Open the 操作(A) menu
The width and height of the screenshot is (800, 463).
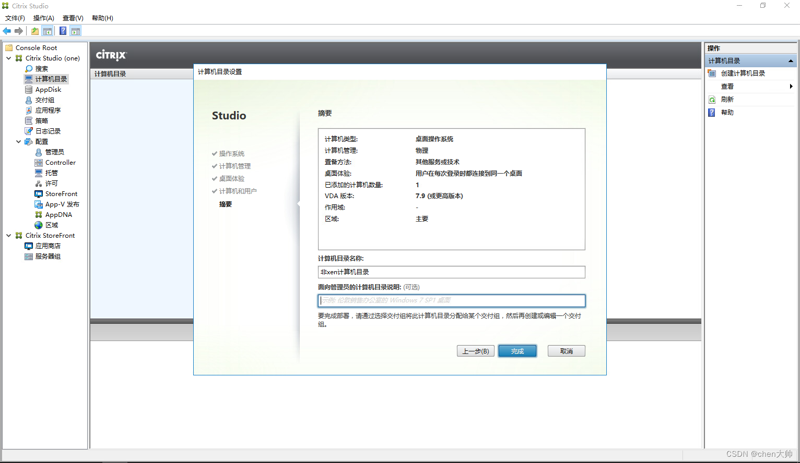point(44,18)
